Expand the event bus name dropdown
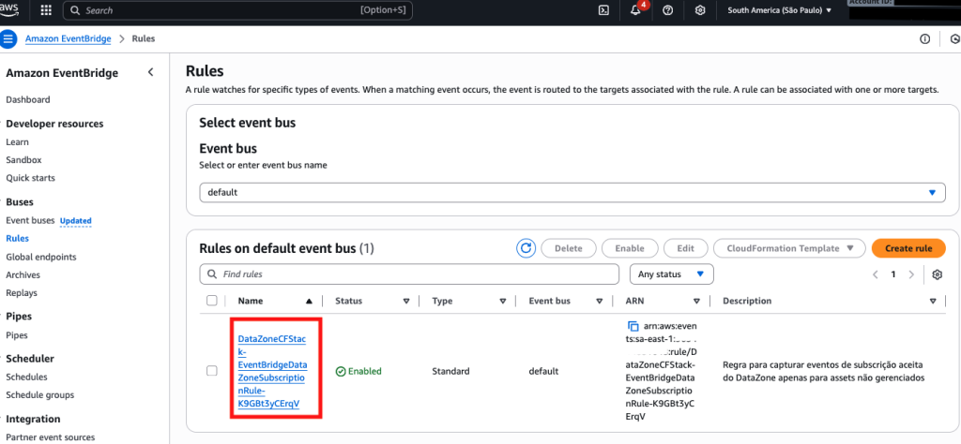Viewport: 961px width, 444px height. point(932,192)
